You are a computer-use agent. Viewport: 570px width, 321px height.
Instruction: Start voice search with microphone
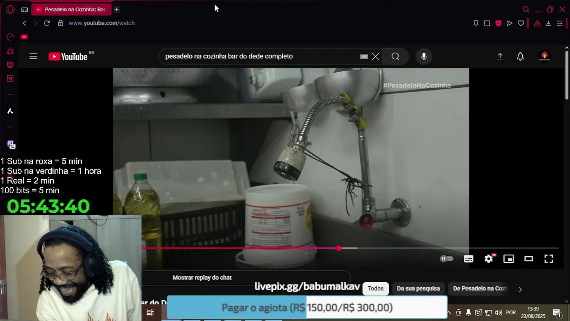(424, 56)
